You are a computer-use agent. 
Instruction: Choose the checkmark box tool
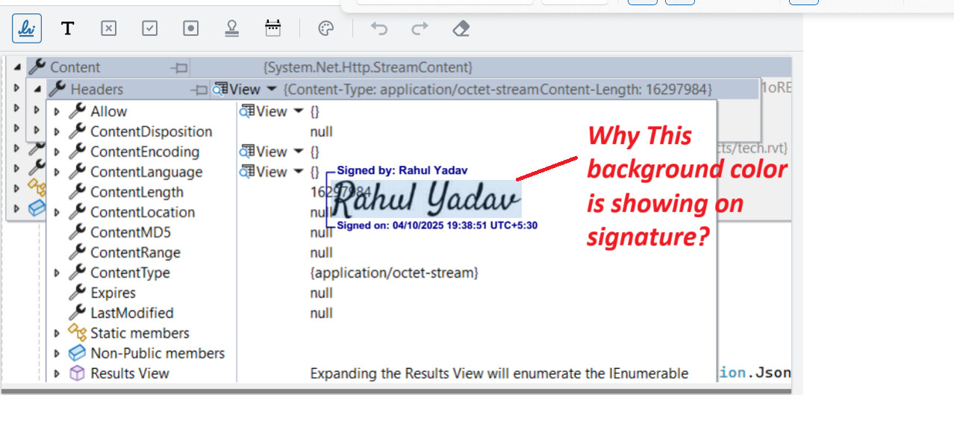tap(150, 28)
